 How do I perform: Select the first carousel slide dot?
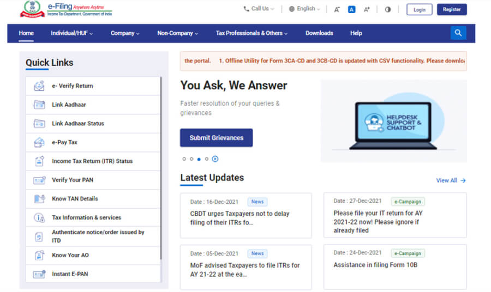tap(184, 159)
